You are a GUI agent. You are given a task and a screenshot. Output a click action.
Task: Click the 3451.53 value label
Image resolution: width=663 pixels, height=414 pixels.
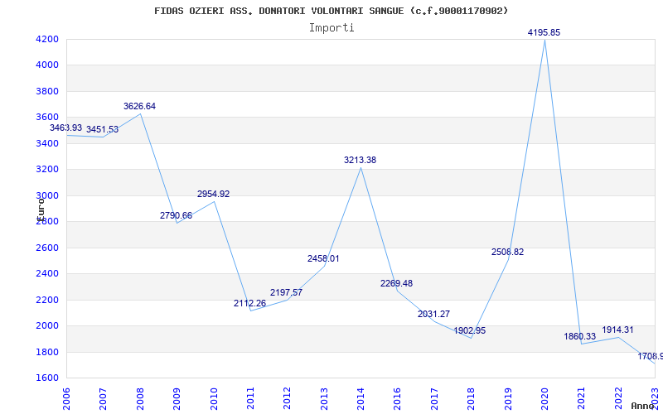coord(102,130)
